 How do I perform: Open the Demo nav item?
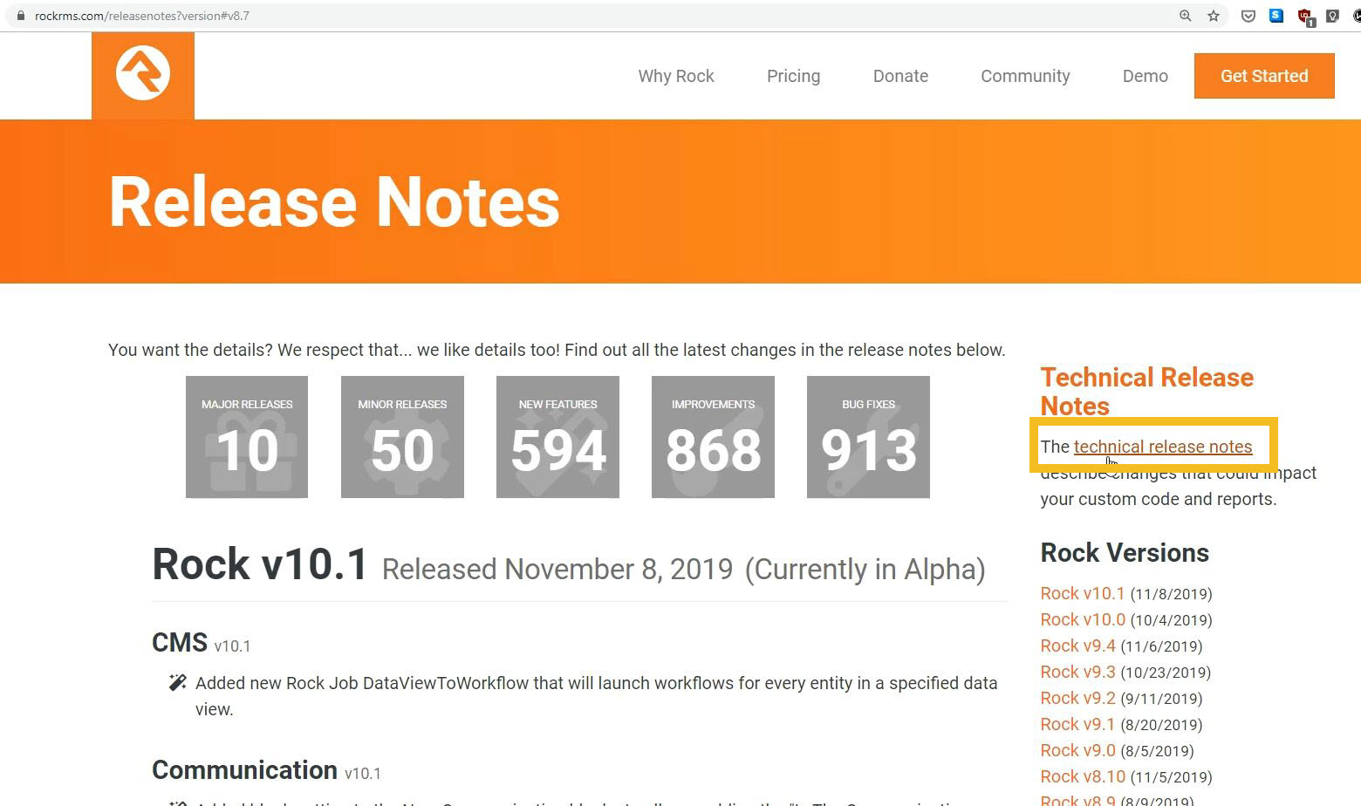[1145, 76]
